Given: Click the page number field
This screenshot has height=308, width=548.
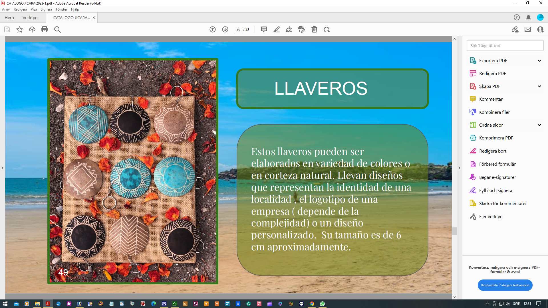Looking at the screenshot, I should pyautogui.click(x=238, y=29).
